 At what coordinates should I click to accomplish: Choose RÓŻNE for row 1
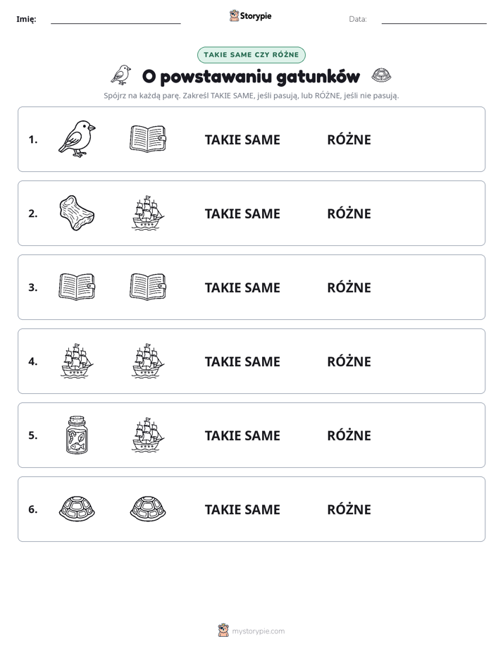349,139
